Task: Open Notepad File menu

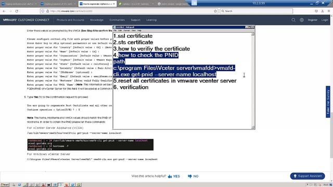Action: coord(115,31)
